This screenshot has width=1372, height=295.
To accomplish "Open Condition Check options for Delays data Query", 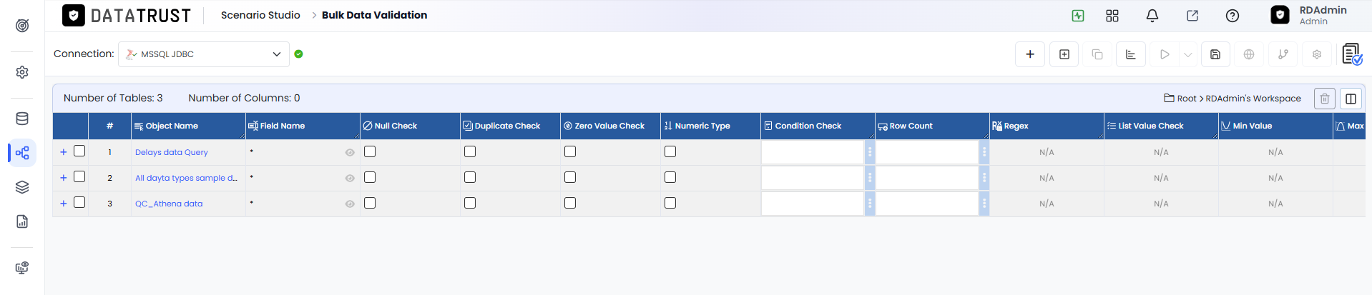I will (x=870, y=152).
